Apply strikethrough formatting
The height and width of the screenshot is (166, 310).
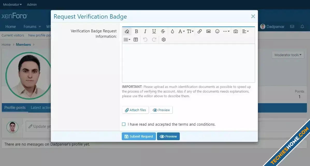[x=163, y=31]
